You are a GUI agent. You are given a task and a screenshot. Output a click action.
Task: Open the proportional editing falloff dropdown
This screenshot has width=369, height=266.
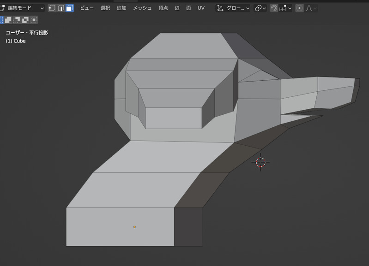[x=312, y=8]
